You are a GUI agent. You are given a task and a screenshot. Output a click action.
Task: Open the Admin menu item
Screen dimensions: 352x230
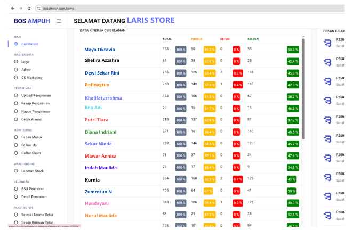(x=26, y=70)
